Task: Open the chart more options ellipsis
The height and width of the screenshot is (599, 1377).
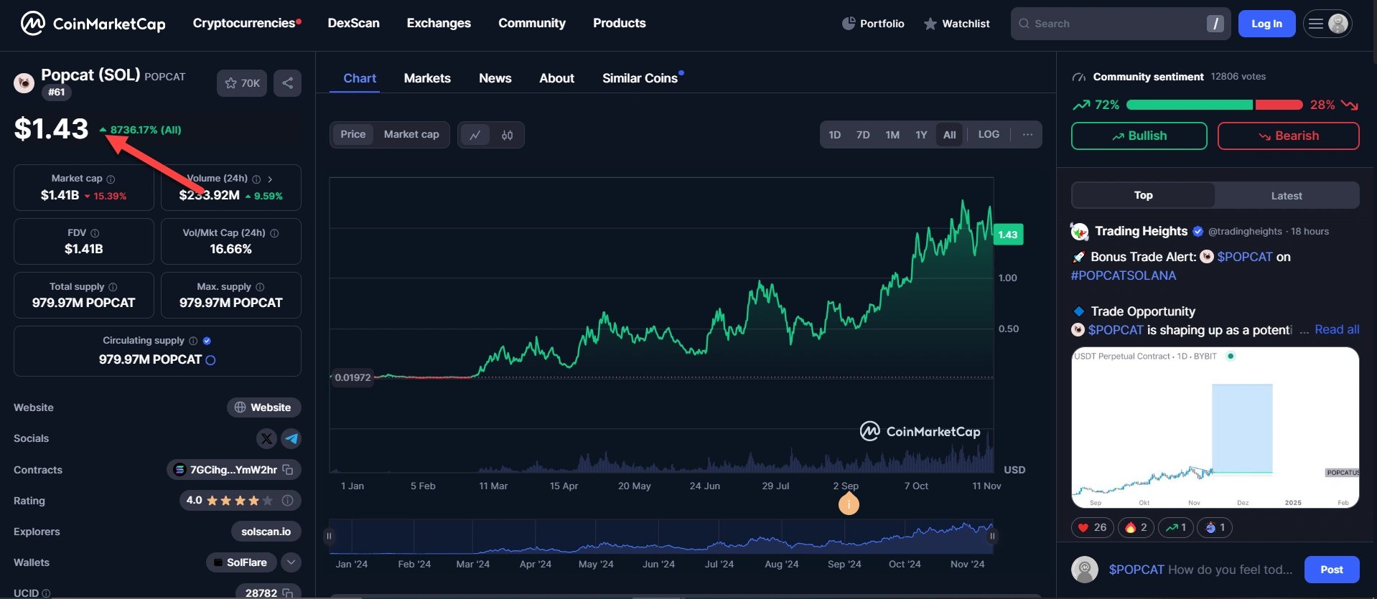Action: pos(1027,135)
